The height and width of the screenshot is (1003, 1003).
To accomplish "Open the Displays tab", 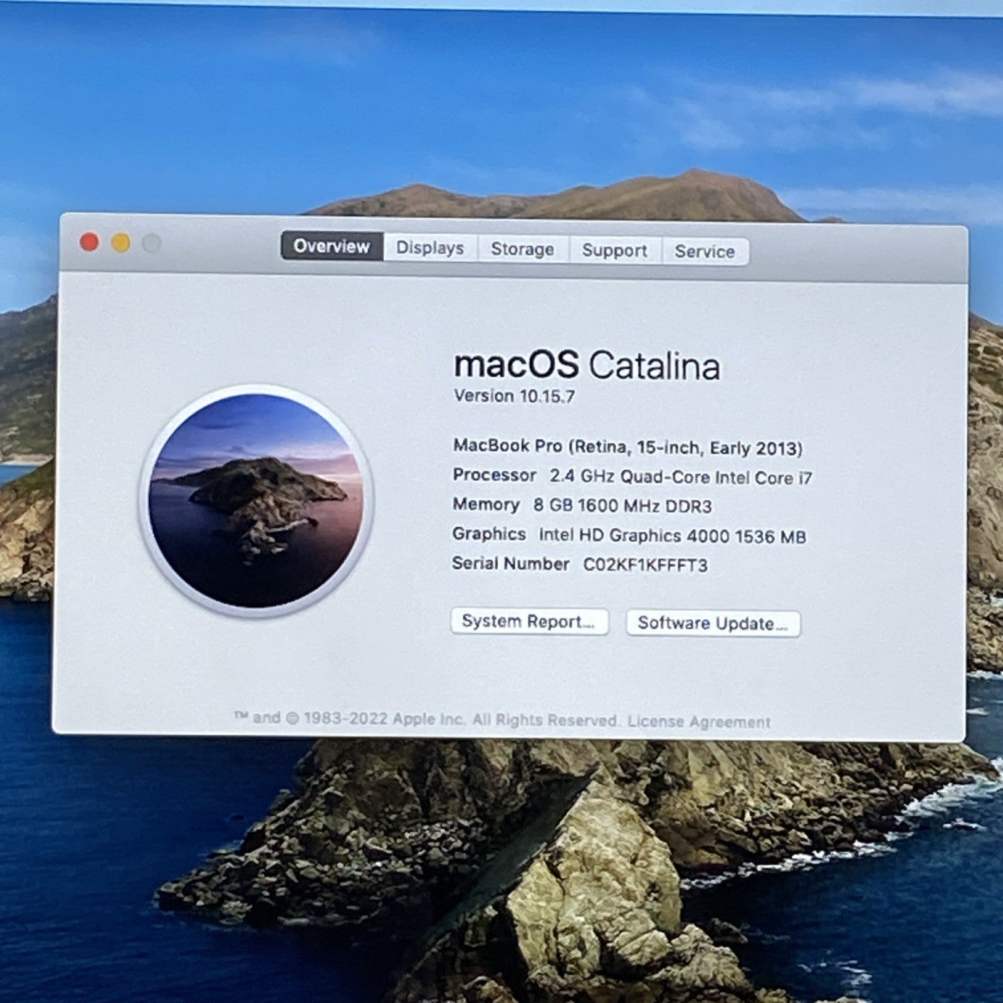I will coord(430,248).
